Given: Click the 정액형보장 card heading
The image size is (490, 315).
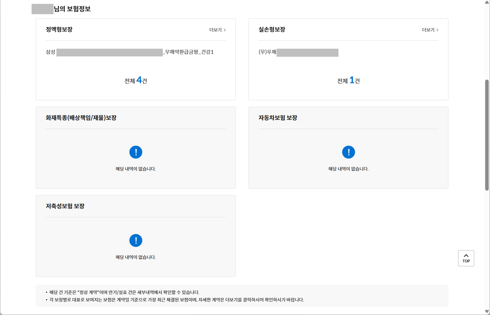Looking at the screenshot, I should click(59, 29).
